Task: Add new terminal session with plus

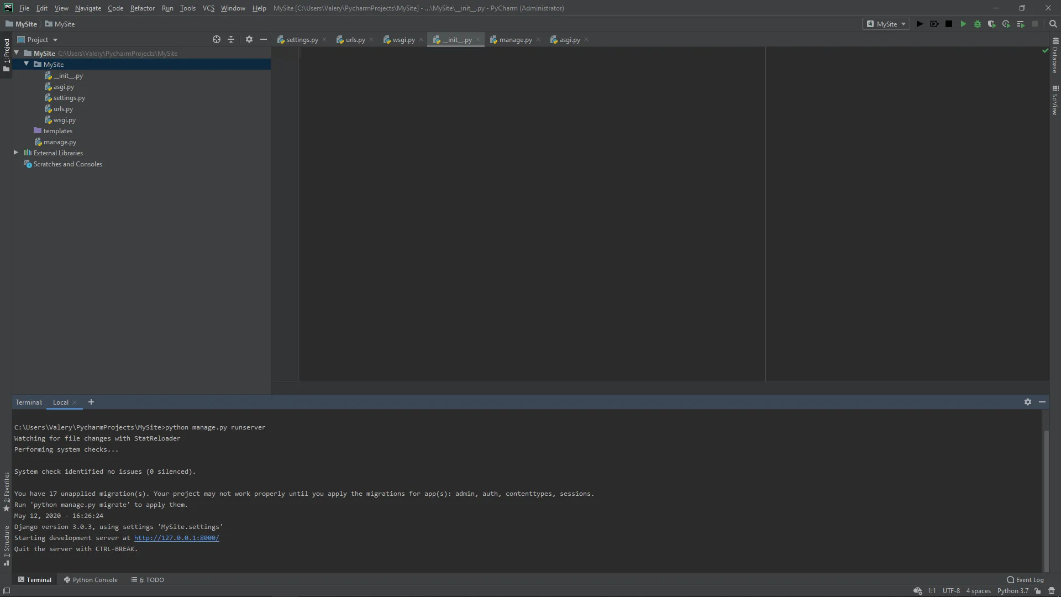Action: tap(91, 402)
